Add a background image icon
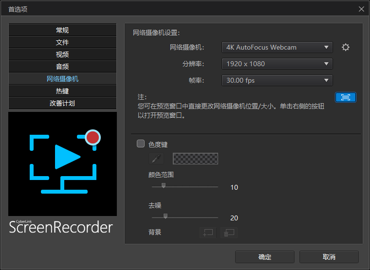 pos(208,233)
